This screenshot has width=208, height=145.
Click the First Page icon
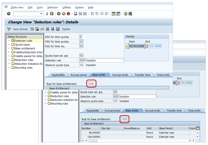pos(92,13)
